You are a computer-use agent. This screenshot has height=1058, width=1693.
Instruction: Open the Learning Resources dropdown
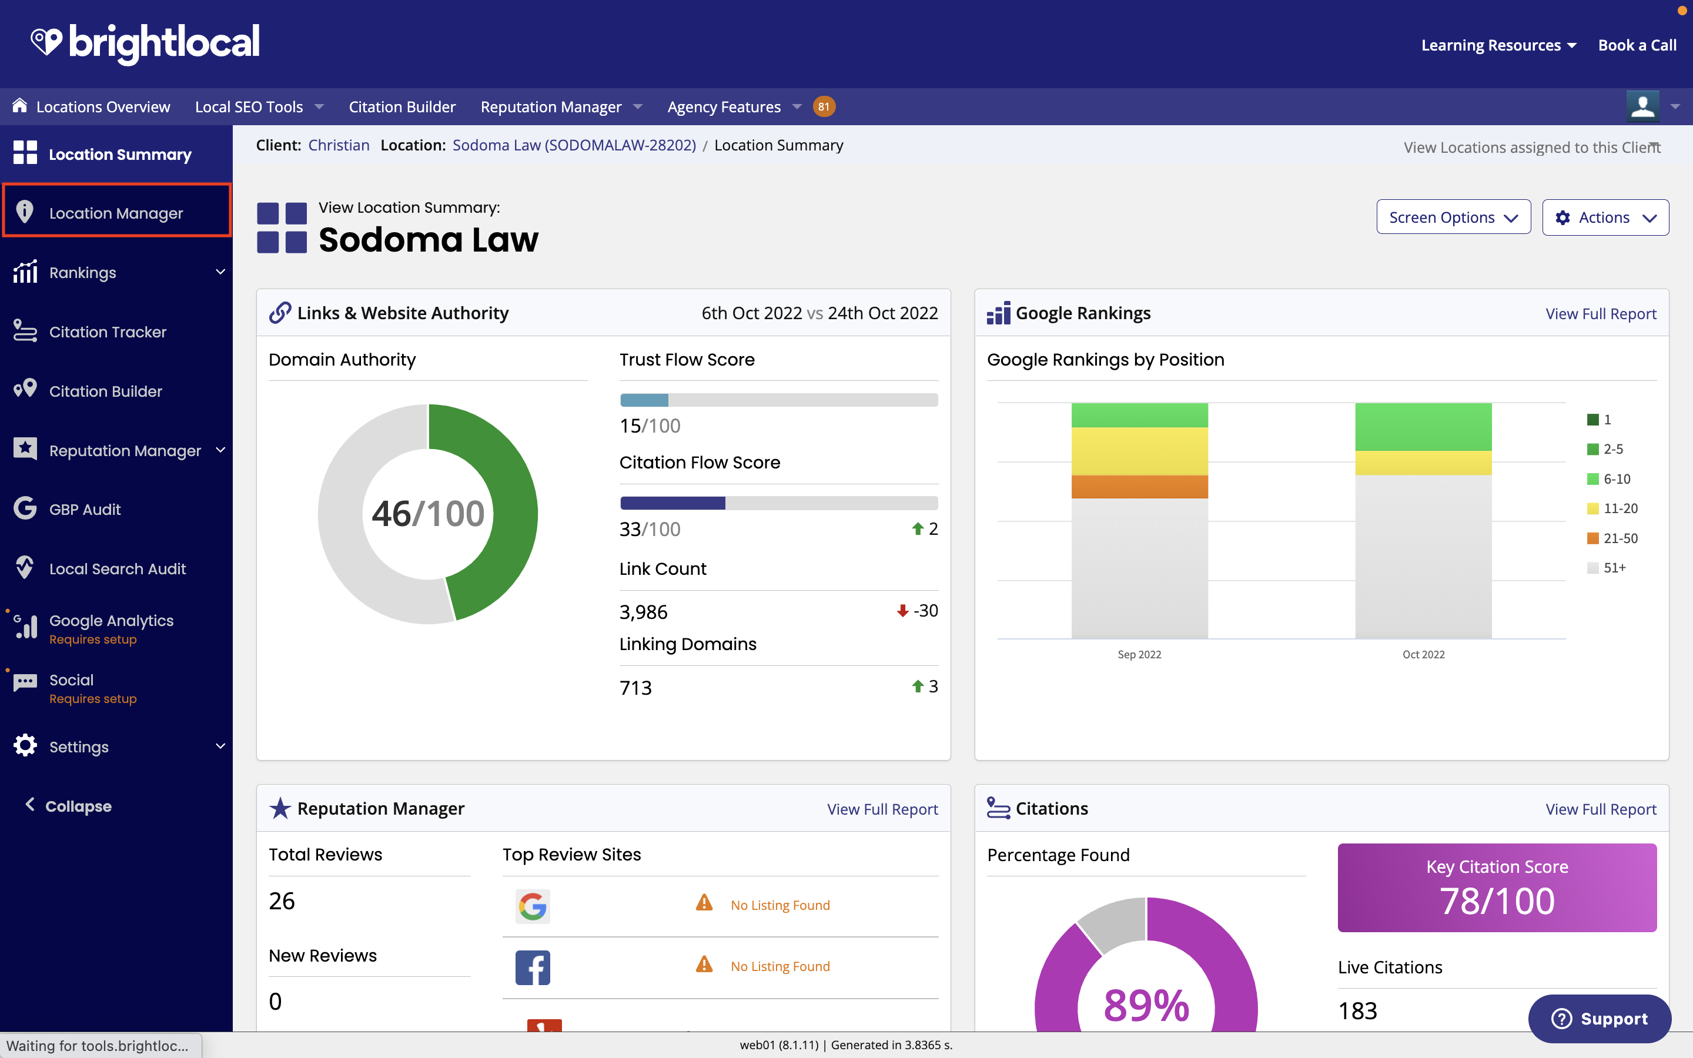[1498, 45]
